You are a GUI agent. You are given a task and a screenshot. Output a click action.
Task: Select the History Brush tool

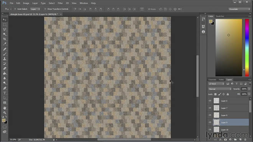pyautogui.click(x=5, y=64)
